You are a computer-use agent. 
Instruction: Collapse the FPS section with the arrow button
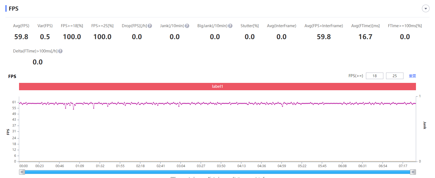pos(425,8)
